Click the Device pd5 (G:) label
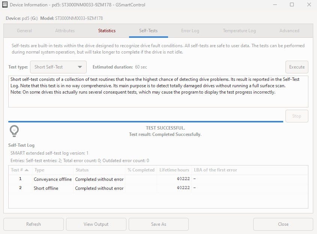 coord(22,18)
